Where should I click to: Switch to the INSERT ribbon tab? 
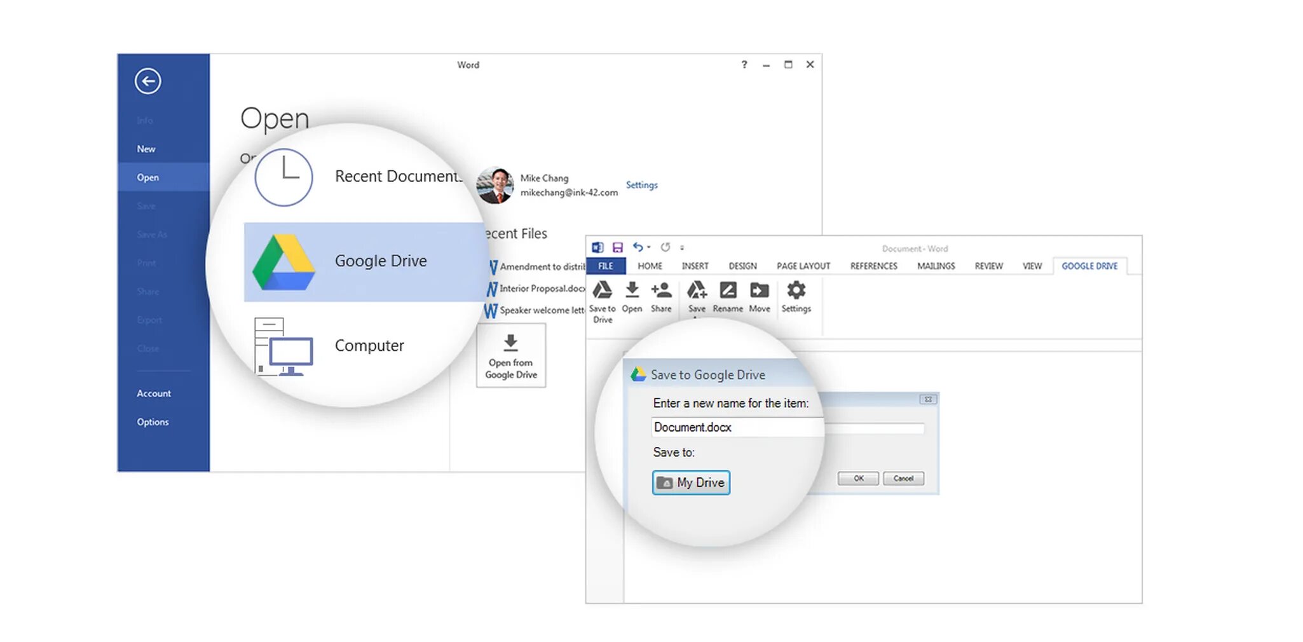coord(695,266)
